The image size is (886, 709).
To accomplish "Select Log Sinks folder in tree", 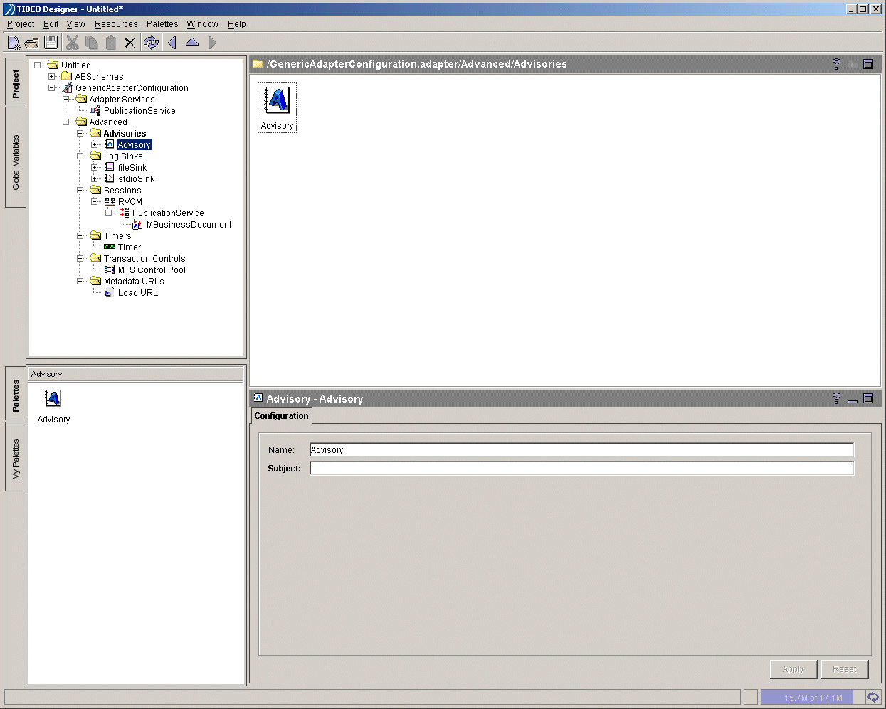I will click(x=123, y=156).
